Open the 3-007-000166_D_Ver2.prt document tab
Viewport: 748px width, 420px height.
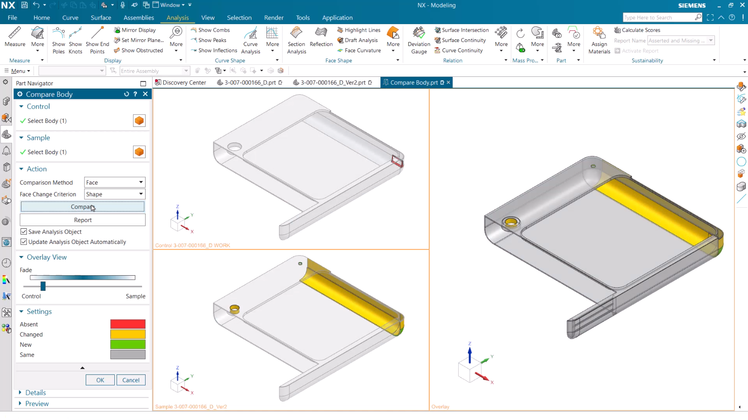333,83
